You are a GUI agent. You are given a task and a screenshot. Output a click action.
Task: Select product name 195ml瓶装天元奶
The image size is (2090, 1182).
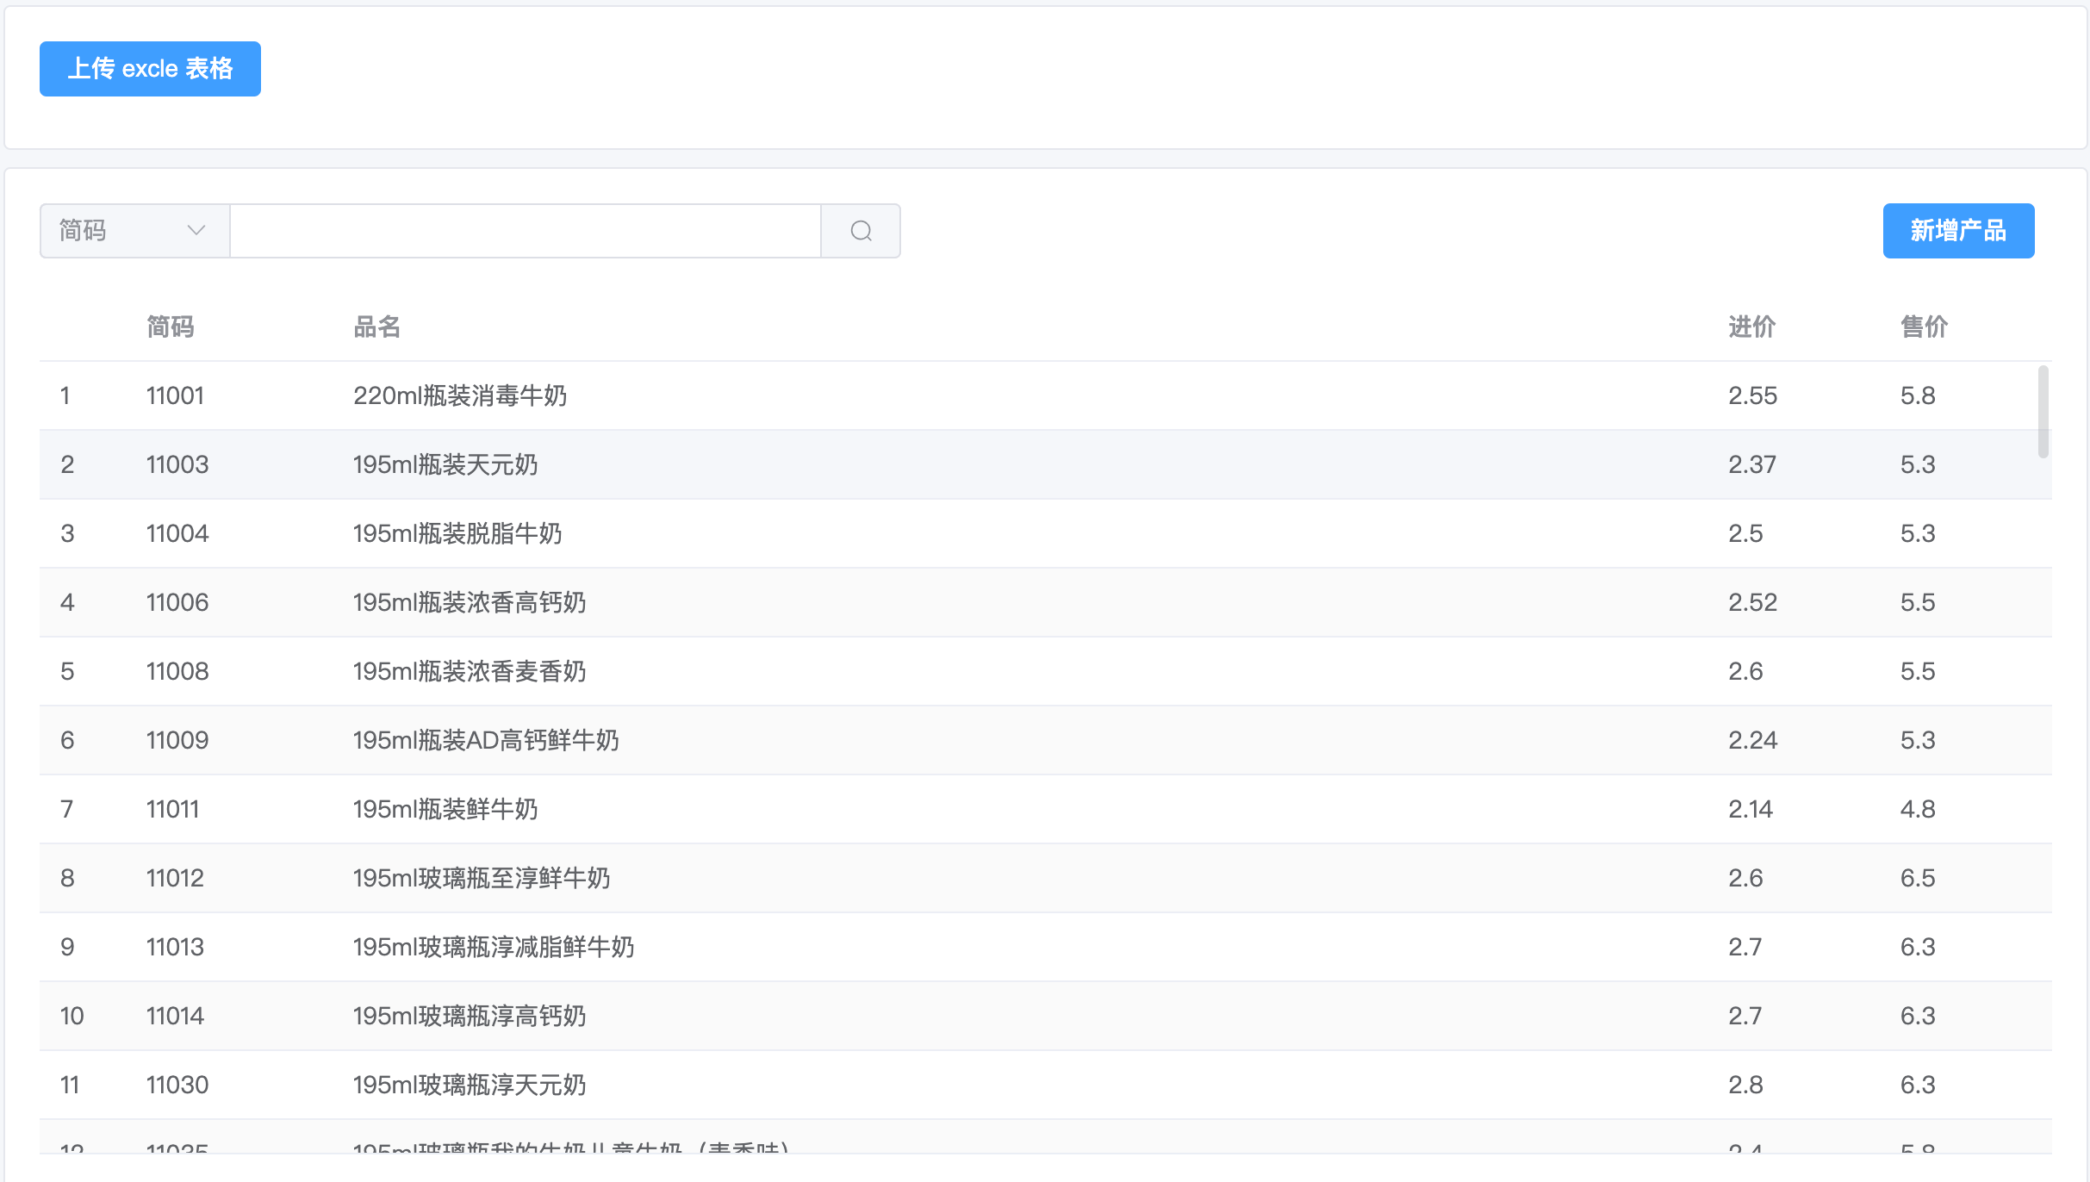coord(445,464)
